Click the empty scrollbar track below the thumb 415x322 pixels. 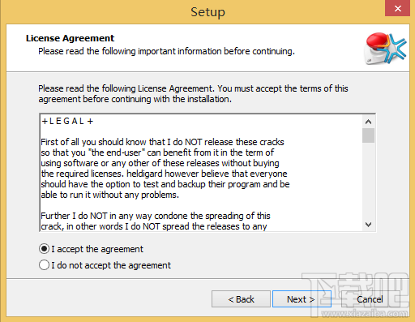[368, 180]
